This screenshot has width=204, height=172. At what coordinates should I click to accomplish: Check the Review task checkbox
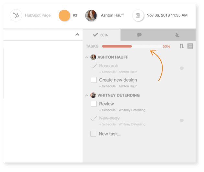pos(94,104)
